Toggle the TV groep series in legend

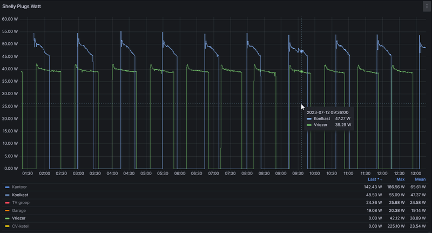point(21,203)
